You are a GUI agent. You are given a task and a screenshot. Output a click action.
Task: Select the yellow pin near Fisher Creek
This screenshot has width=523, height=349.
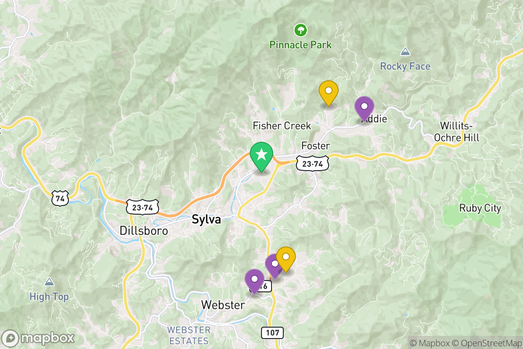(329, 93)
